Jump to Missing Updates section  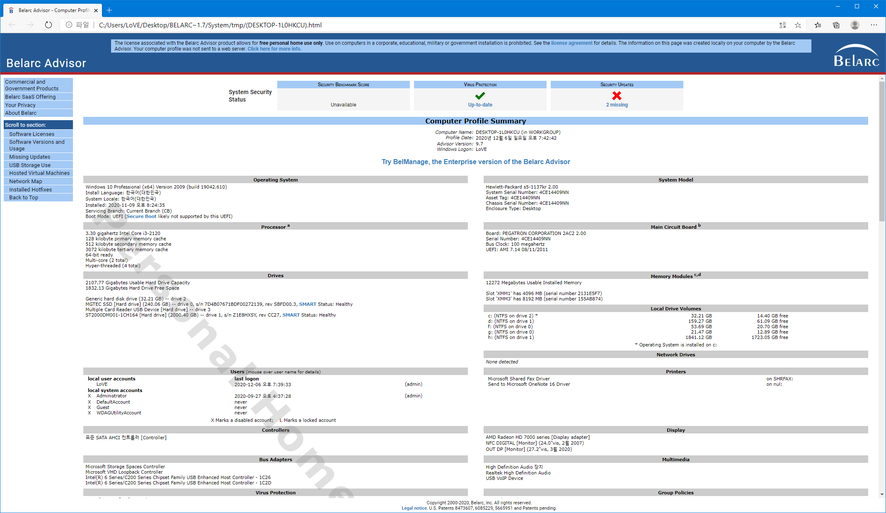point(29,157)
